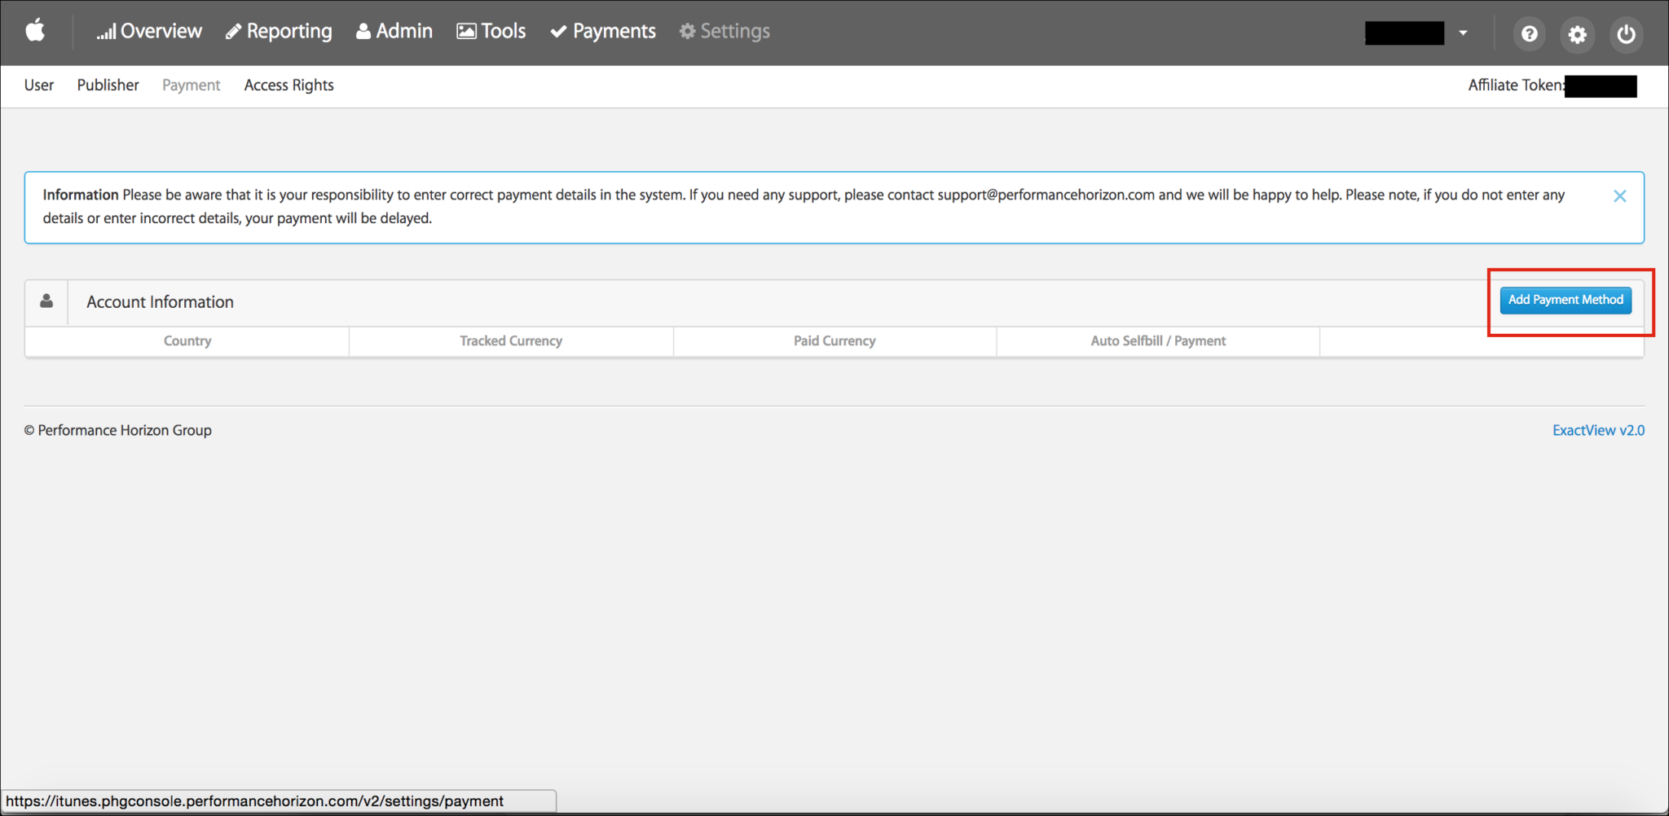Screen dimensions: 1669x816
Task: Open the Settings menu in top bar
Action: [724, 31]
